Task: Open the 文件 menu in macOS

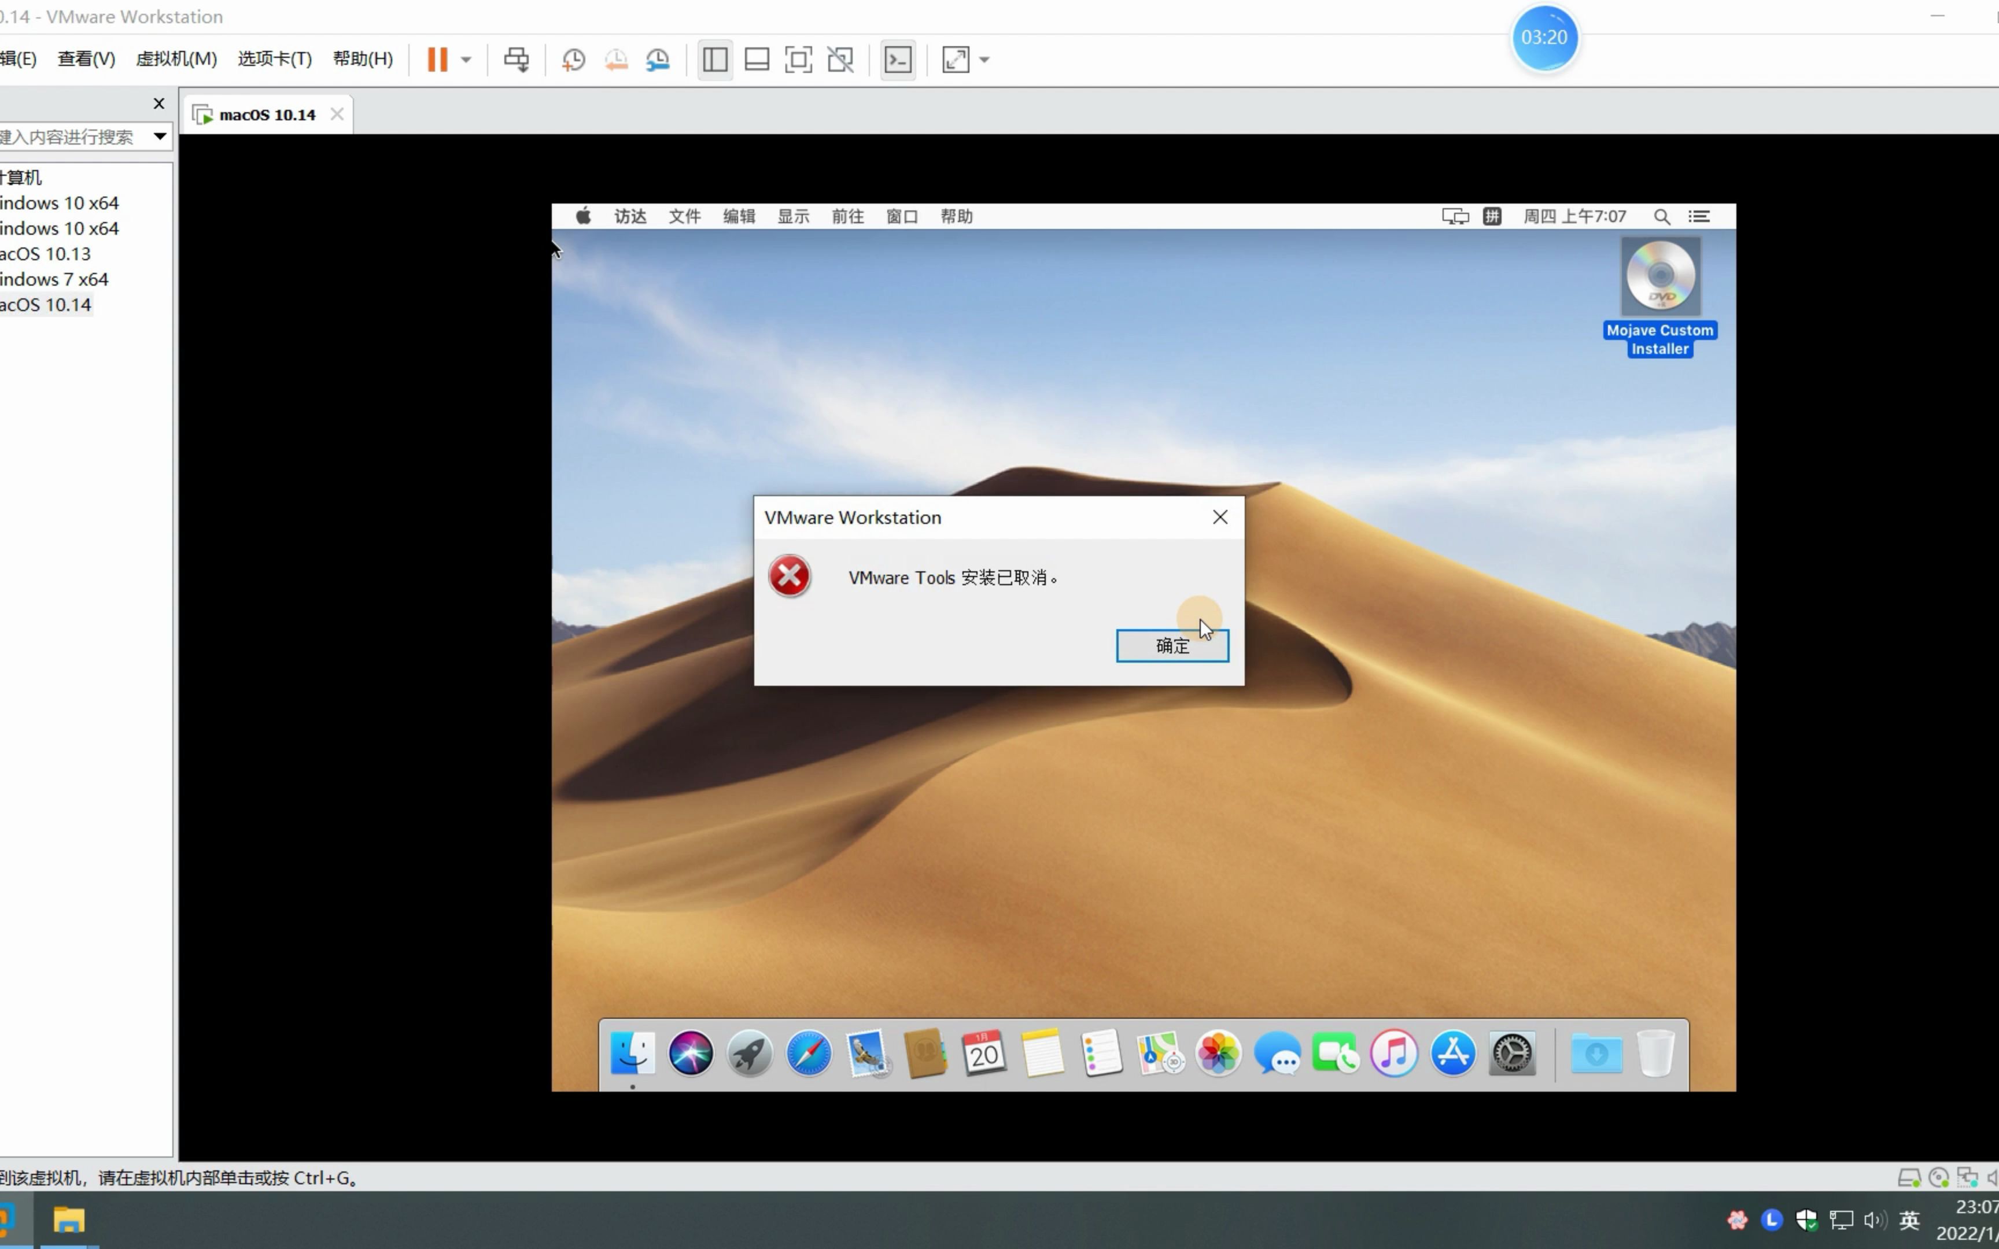Action: coord(685,216)
